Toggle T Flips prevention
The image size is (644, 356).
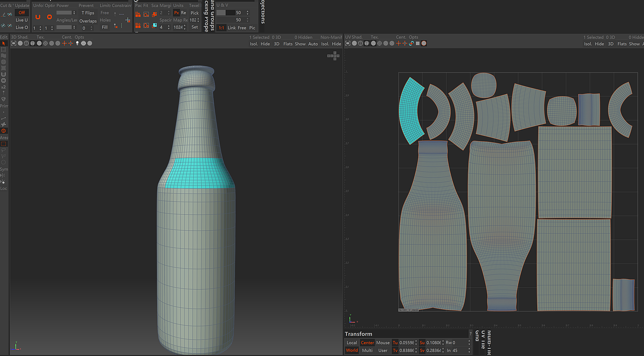pos(88,13)
